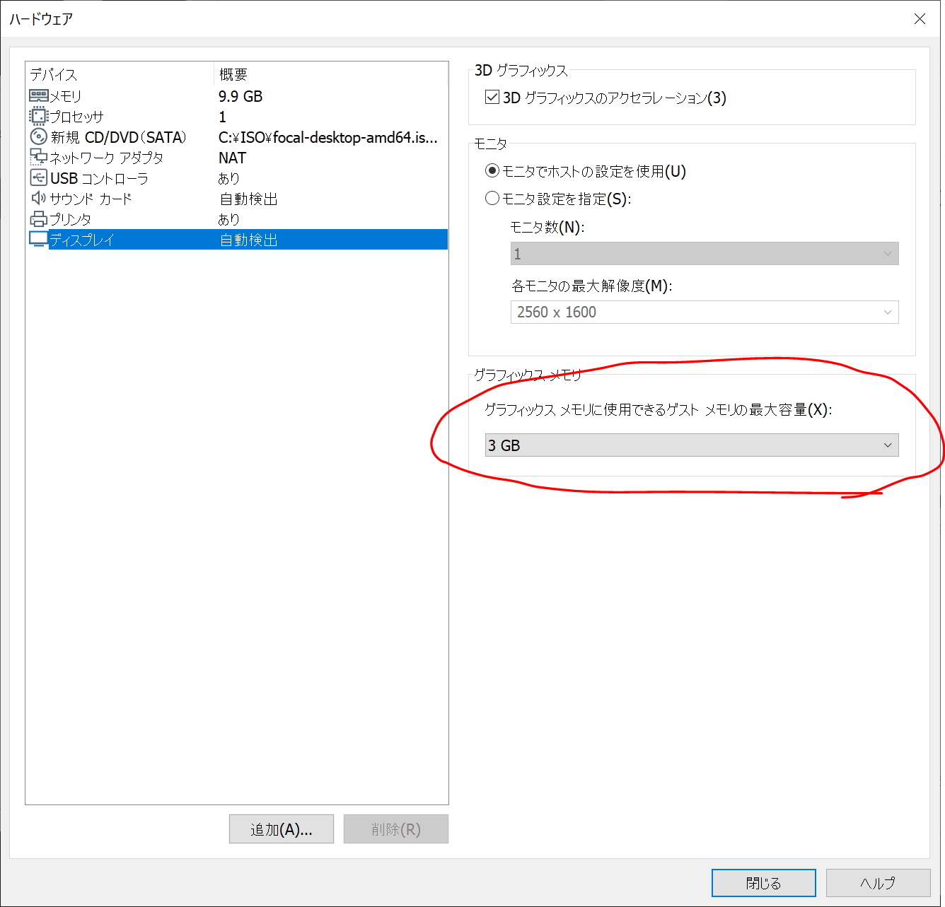
Task: Click the CD/DVD (SATA) disc icon
Action: point(38,136)
